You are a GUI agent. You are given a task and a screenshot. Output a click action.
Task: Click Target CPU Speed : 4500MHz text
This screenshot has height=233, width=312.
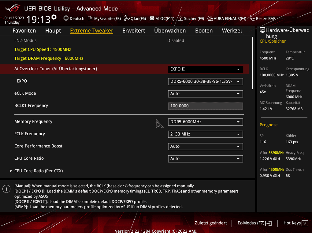pos(43,49)
